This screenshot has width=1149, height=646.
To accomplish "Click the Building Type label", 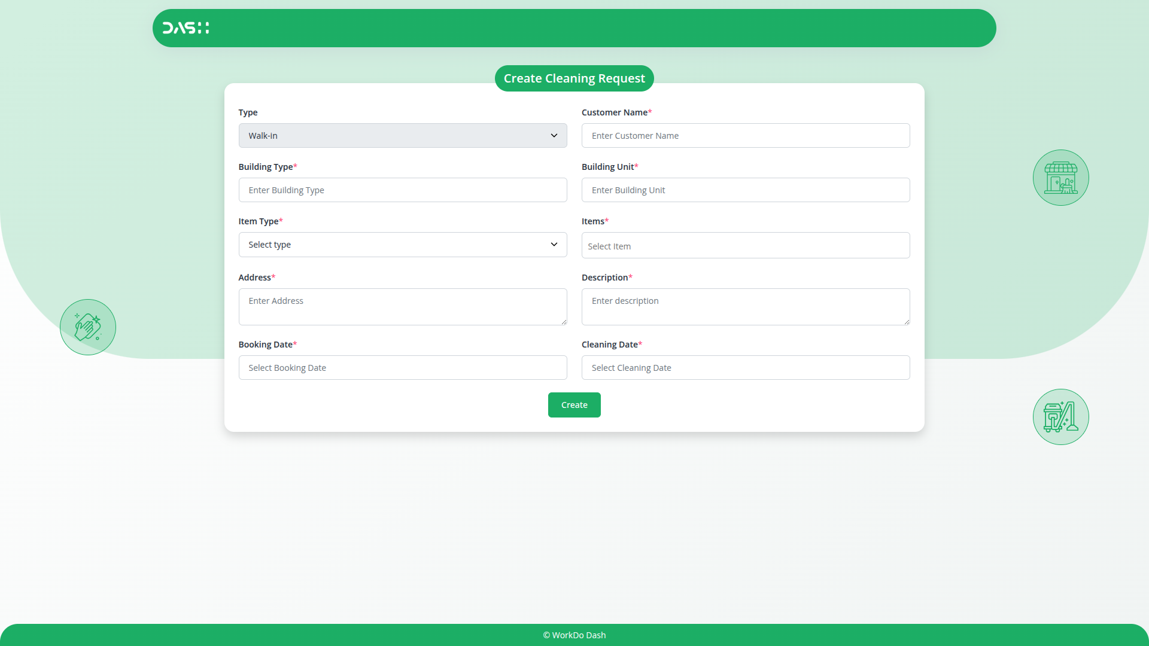I will [268, 167].
